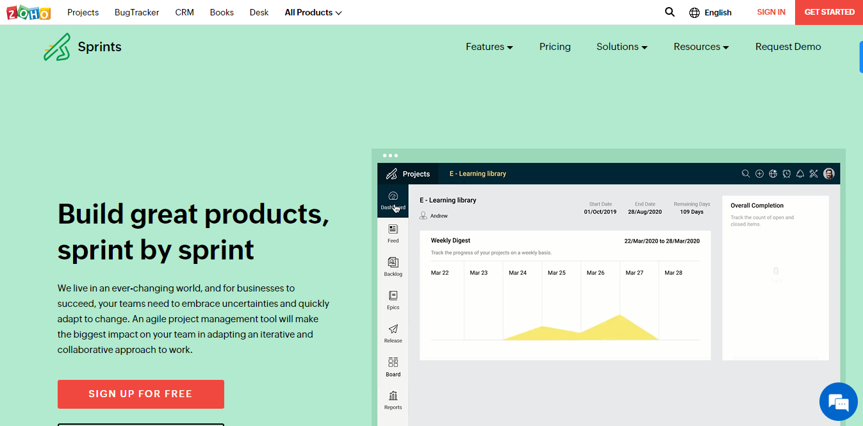This screenshot has width=863, height=426.
Task: Click SIGN IN link
Action: 771,12
